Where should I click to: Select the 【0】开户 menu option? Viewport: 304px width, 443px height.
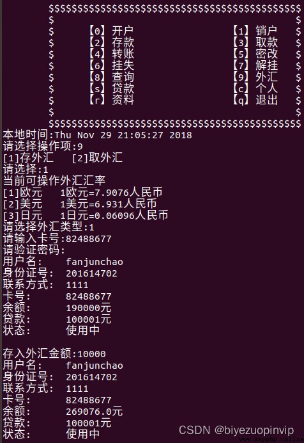pos(111,31)
